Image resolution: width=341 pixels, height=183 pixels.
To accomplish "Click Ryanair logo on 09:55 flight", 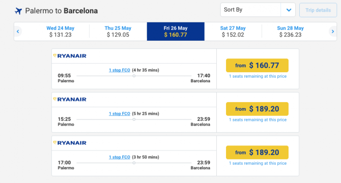I will [70, 56].
